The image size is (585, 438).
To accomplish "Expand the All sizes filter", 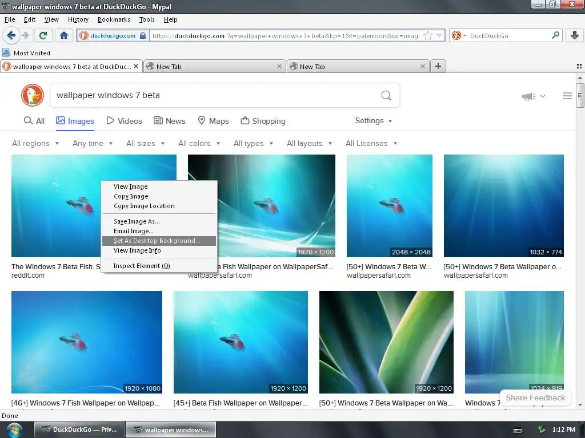I will pos(145,143).
